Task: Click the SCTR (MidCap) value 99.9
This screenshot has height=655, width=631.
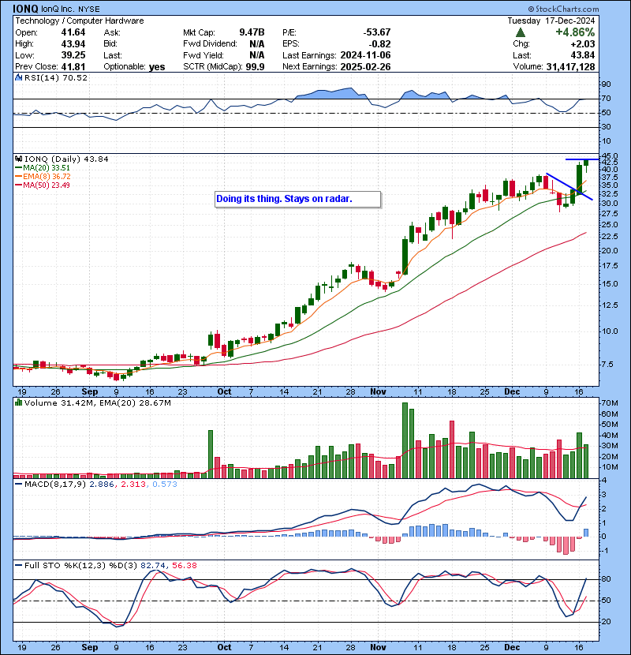Action: pos(254,67)
